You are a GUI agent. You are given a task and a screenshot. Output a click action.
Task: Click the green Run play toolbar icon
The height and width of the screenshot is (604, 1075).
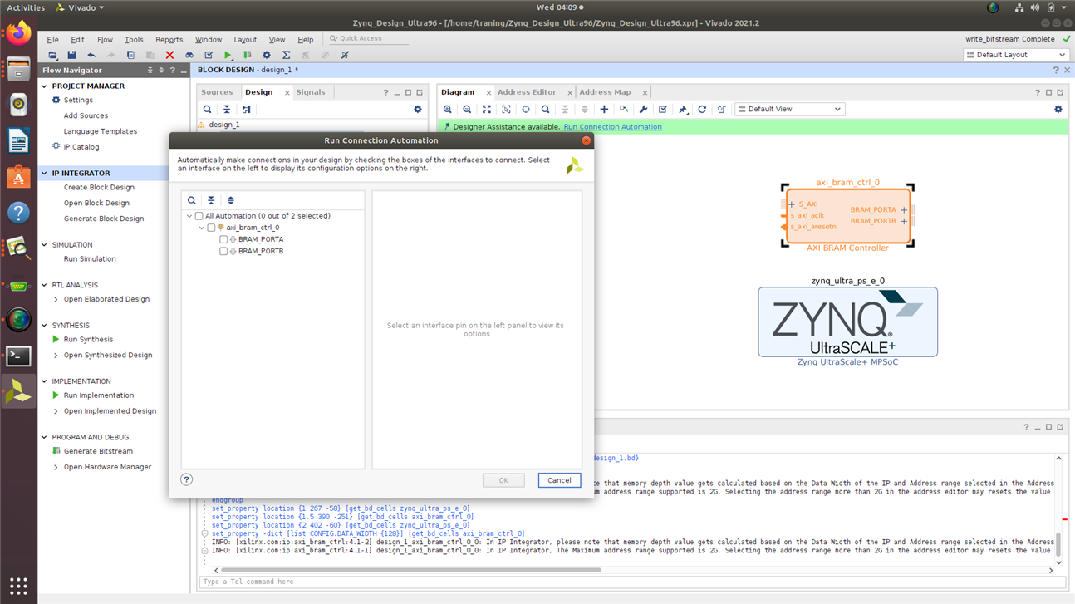pyautogui.click(x=228, y=55)
